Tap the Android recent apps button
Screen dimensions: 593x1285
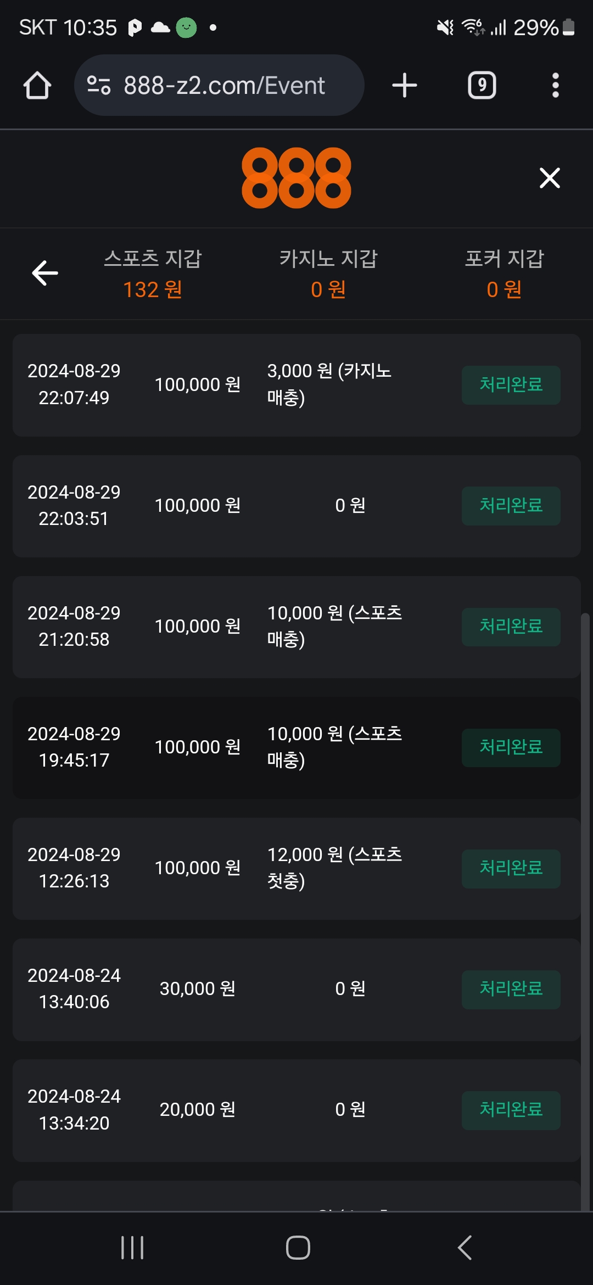132,1248
